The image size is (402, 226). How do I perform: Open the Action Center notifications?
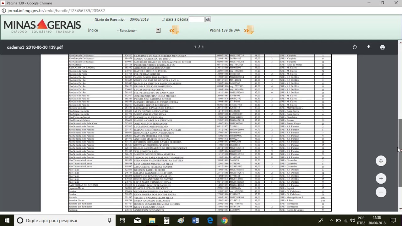[393, 221]
